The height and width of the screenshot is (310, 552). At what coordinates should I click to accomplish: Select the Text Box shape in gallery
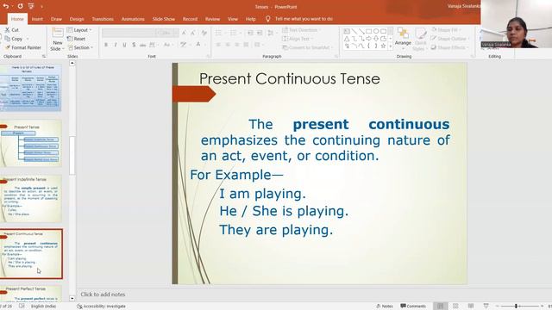coord(347,31)
